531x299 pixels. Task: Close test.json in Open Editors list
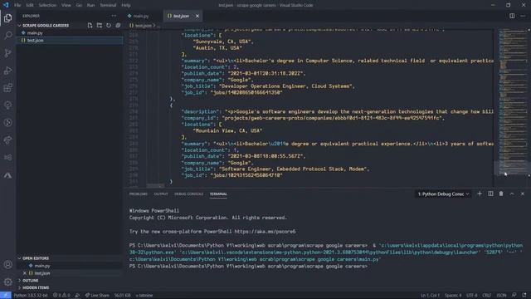25,273
